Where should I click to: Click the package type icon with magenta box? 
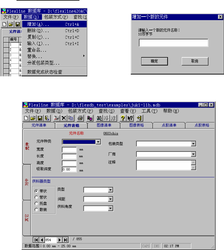[90, 118]
